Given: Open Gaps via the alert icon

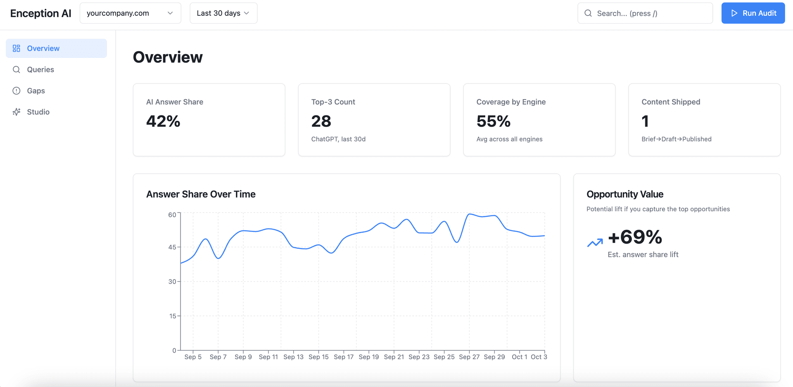Looking at the screenshot, I should 16,91.
